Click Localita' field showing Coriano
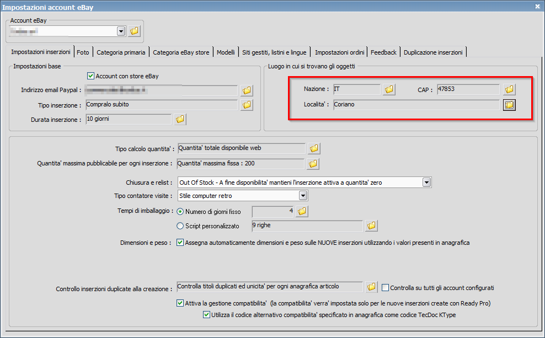This screenshot has width=545, height=338. (416, 105)
